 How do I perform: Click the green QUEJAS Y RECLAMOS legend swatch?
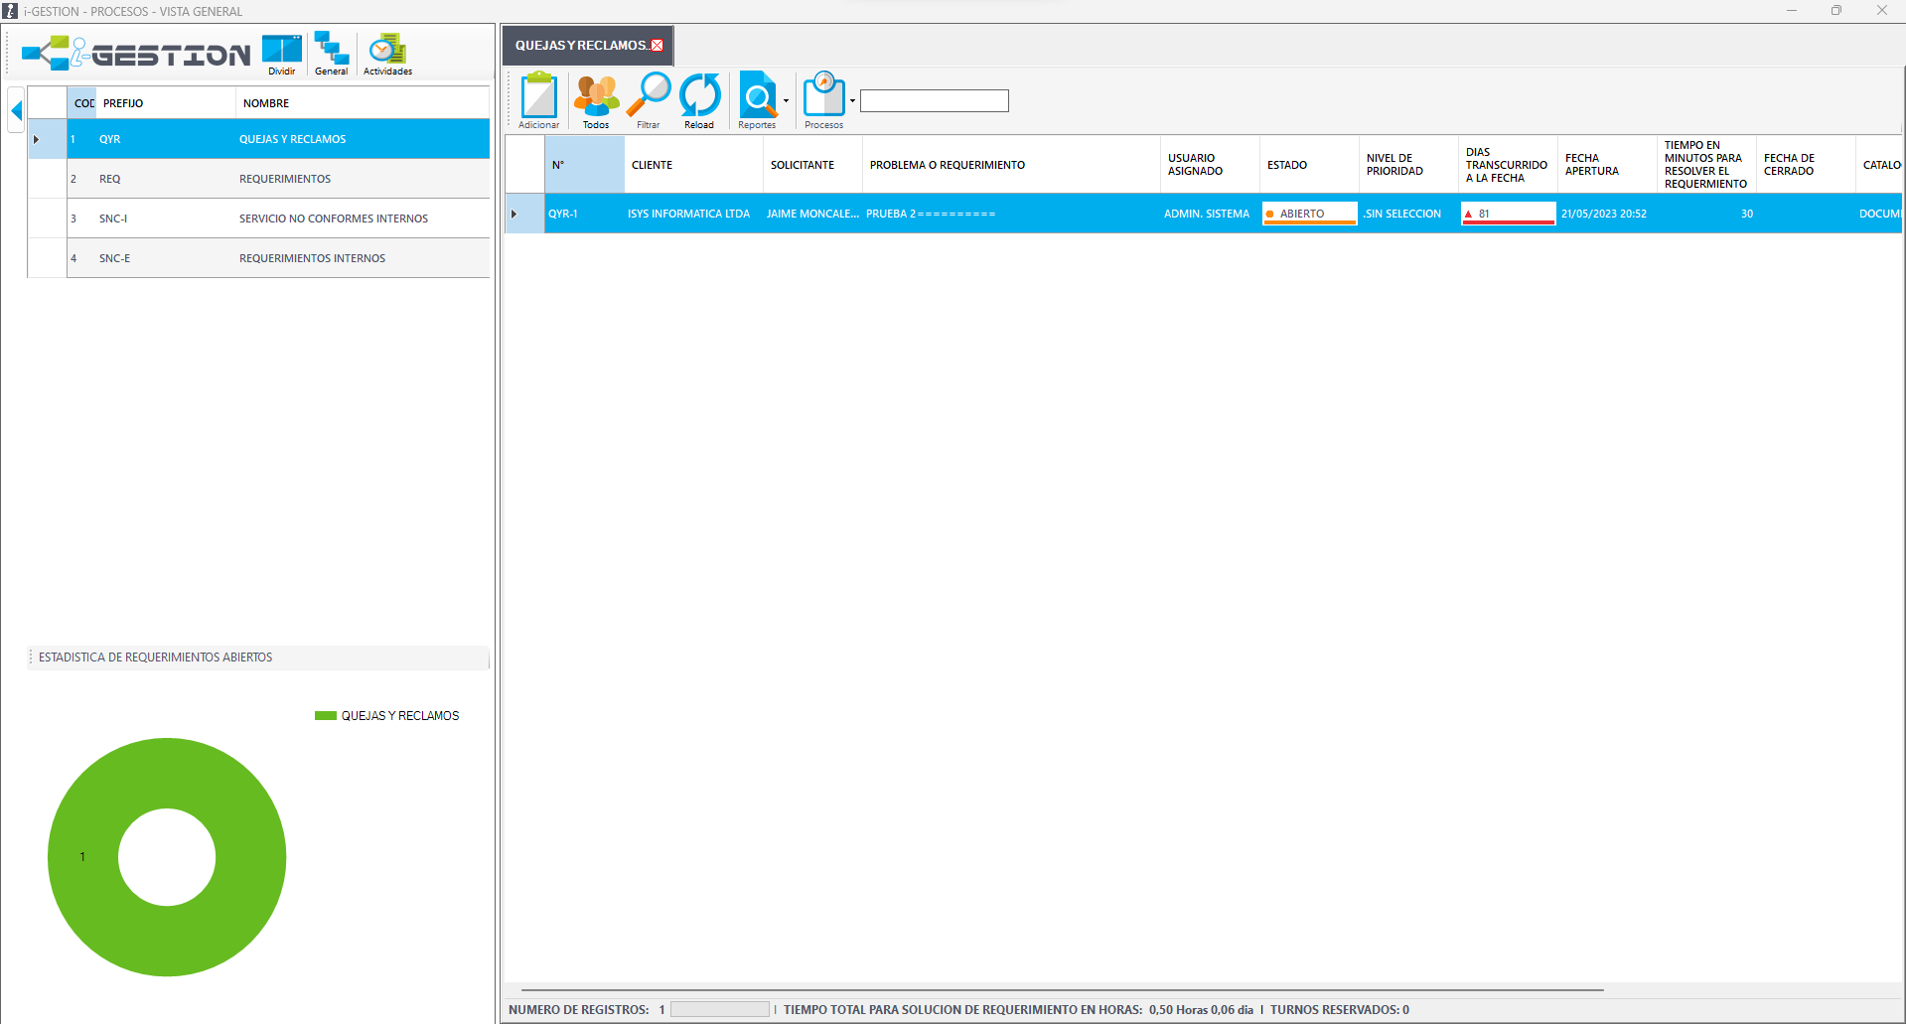325,716
